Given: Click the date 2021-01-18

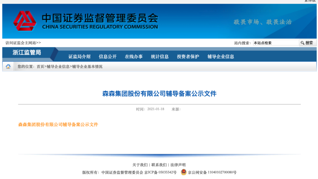Looking at the screenshot, I should [156, 109].
